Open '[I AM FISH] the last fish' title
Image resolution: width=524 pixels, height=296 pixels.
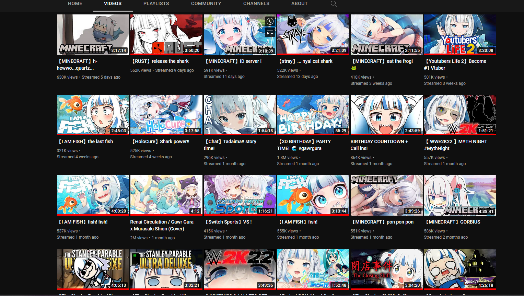click(x=85, y=141)
